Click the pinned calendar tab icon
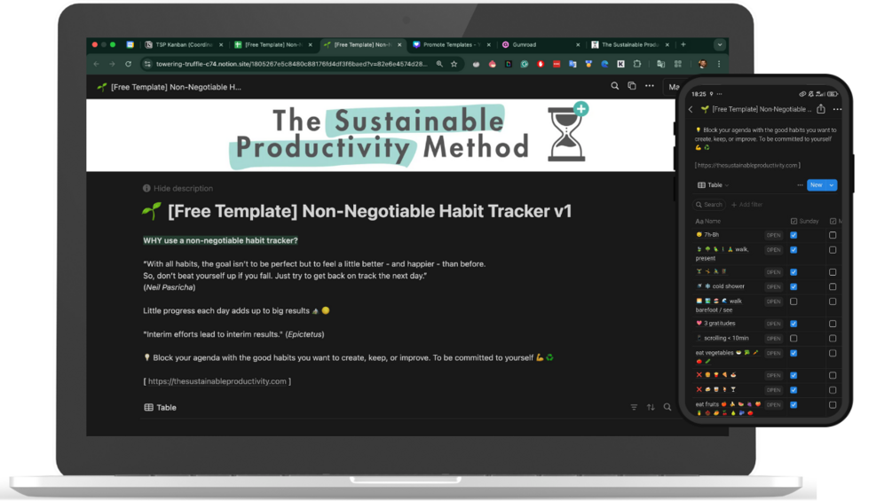Image resolution: width=892 pixels, height=501 pixels. pos(130,44)
